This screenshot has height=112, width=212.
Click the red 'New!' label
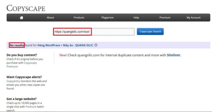pos(63,55)
